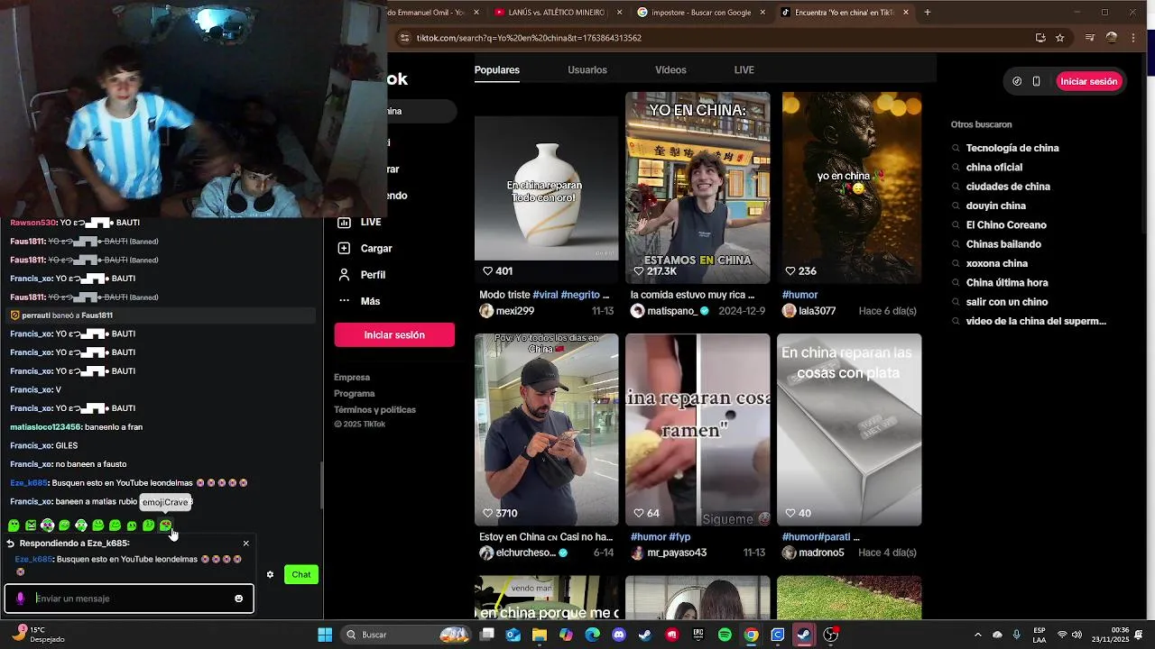Viewport: 1155px width, 649px height.
Task: Open the Windows Start menu
Action: tap(325, 635)
